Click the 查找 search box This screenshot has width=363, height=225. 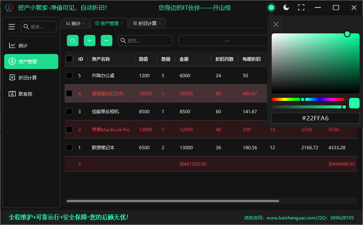(145, 40)
